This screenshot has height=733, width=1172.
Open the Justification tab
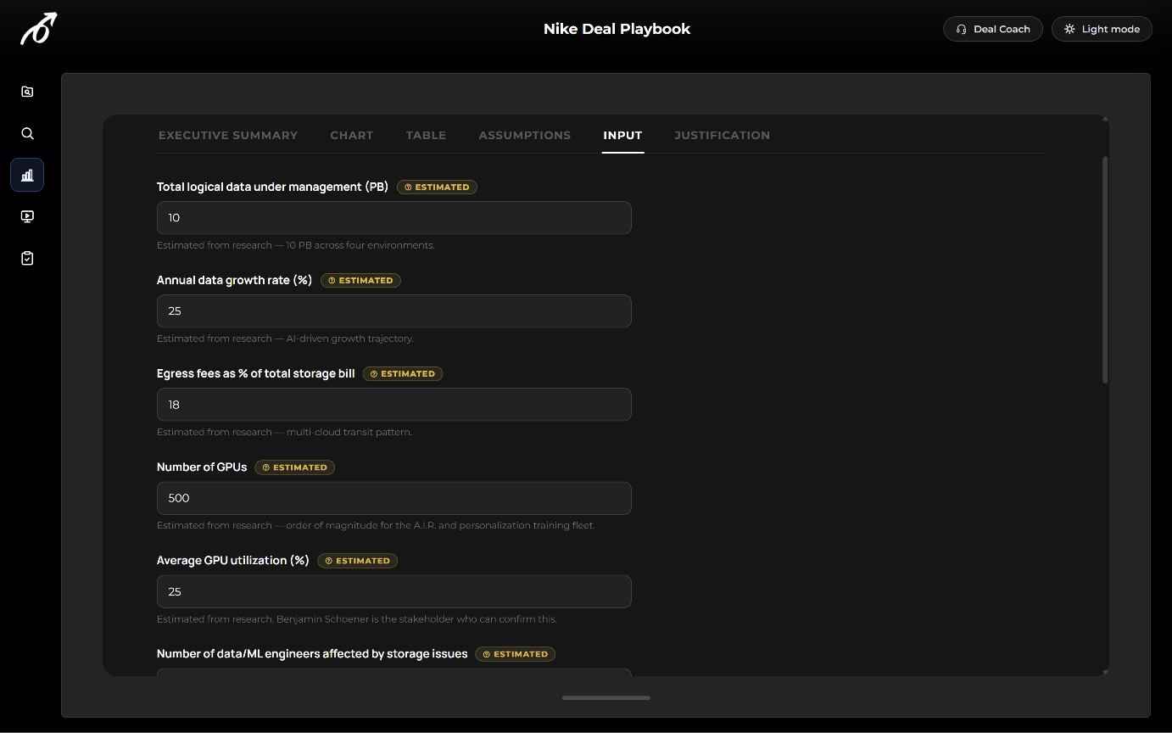pos(723,135)
